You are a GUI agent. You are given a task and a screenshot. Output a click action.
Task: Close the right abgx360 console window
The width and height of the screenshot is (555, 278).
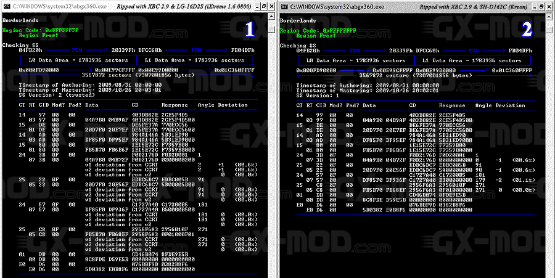549,6
